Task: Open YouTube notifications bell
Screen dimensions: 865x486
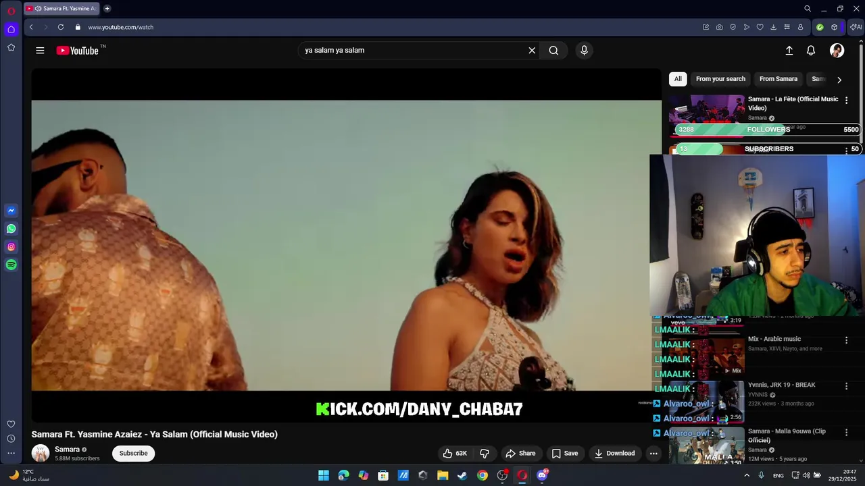Action: coord(811,51)
